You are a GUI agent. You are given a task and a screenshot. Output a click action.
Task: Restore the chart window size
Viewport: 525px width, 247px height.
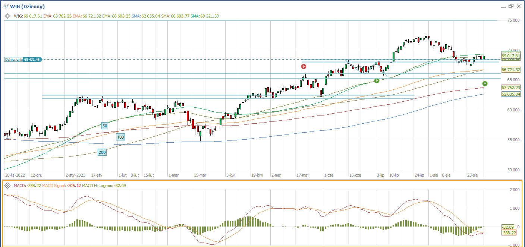point(511,6)
